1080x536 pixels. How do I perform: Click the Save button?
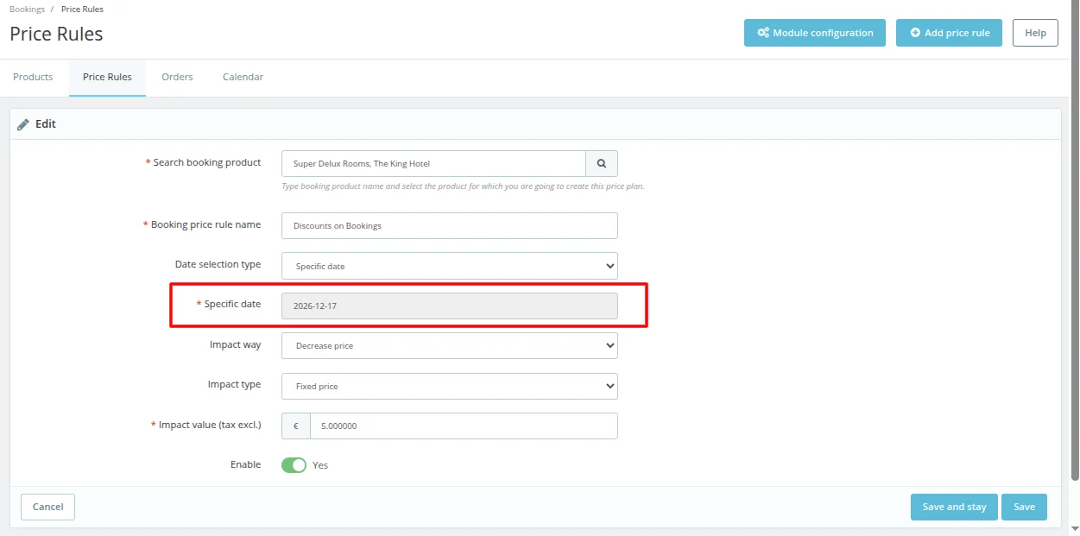1024,507
